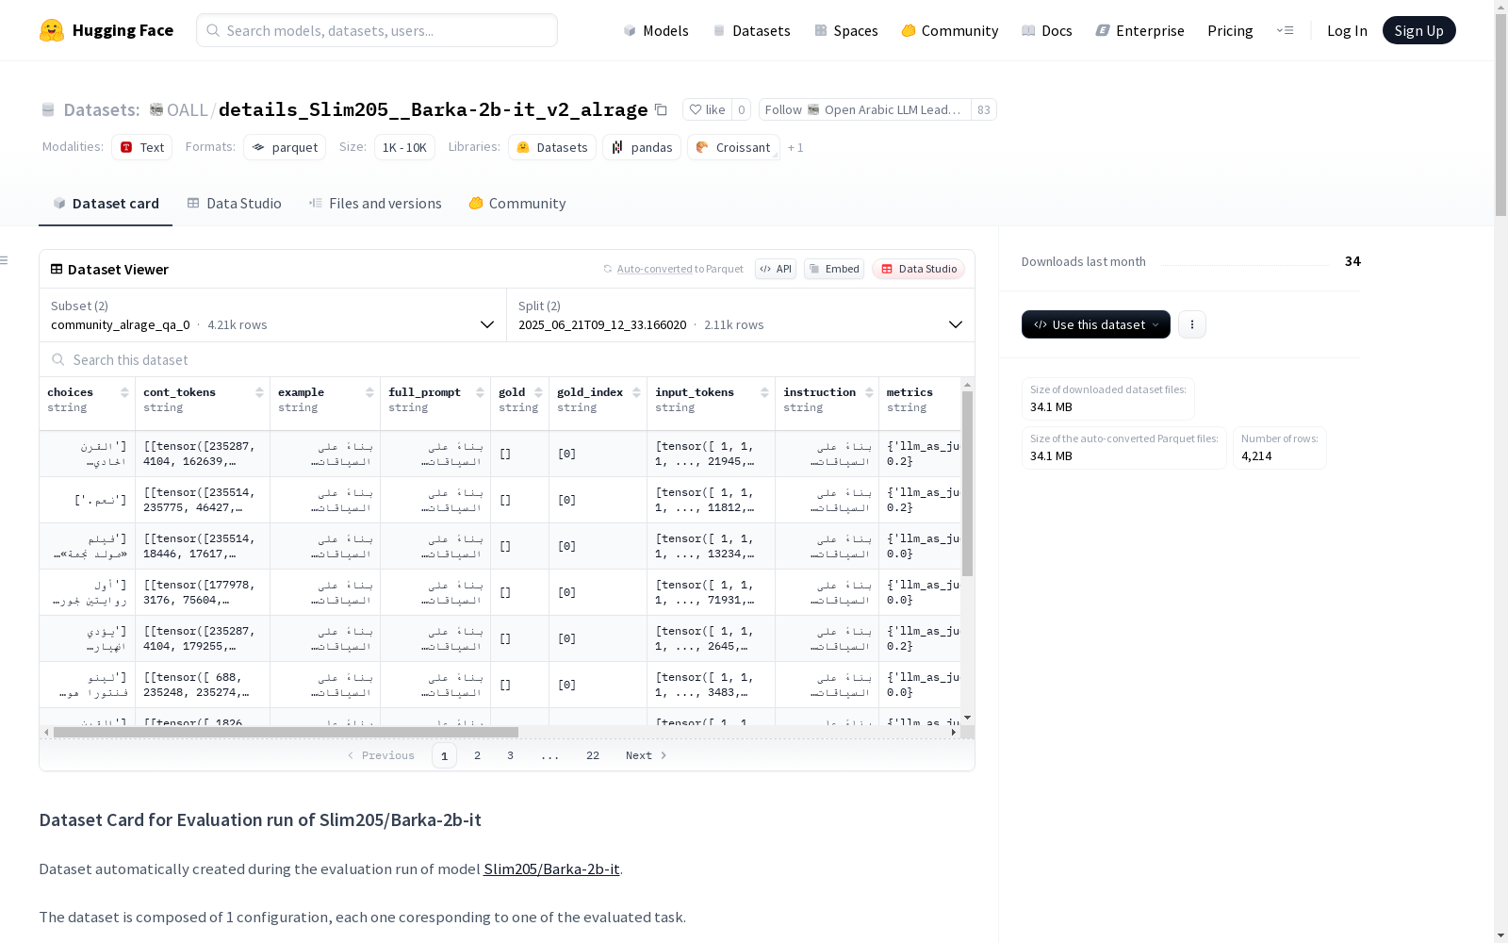Open the Slim205/Barka-2b-it model link
1508x943 pixels.
[x=551, y=869]
